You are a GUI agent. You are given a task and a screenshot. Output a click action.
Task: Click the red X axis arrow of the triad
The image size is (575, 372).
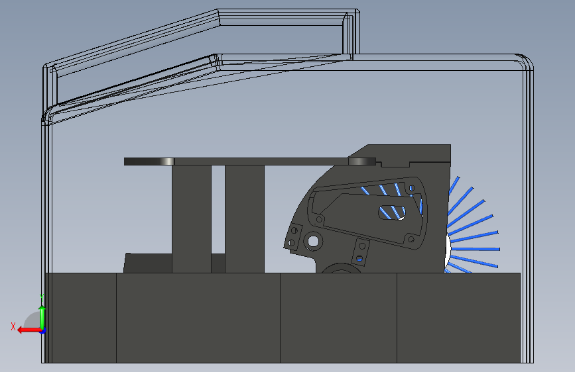point(29,330)
